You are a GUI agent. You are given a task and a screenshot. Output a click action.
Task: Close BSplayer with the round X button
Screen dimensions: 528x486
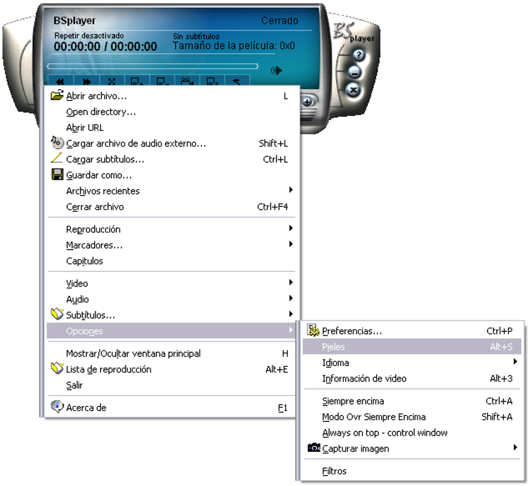pyautogui.click(x=353, y=90)
